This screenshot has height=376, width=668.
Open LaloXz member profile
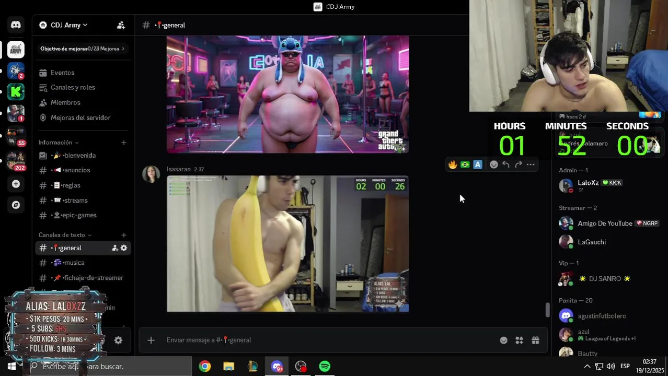point(609,185)
